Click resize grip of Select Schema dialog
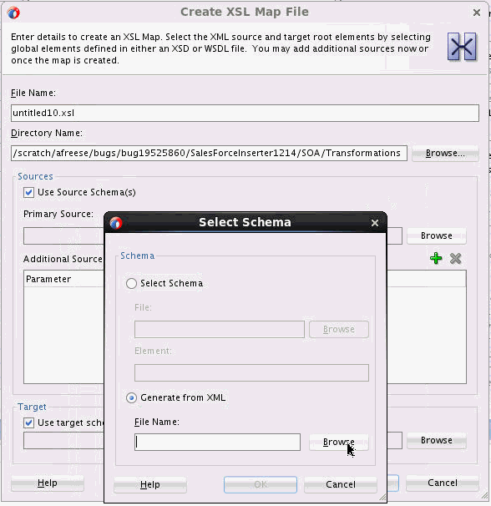The image size is (491, 506). (x=382, y=498)
